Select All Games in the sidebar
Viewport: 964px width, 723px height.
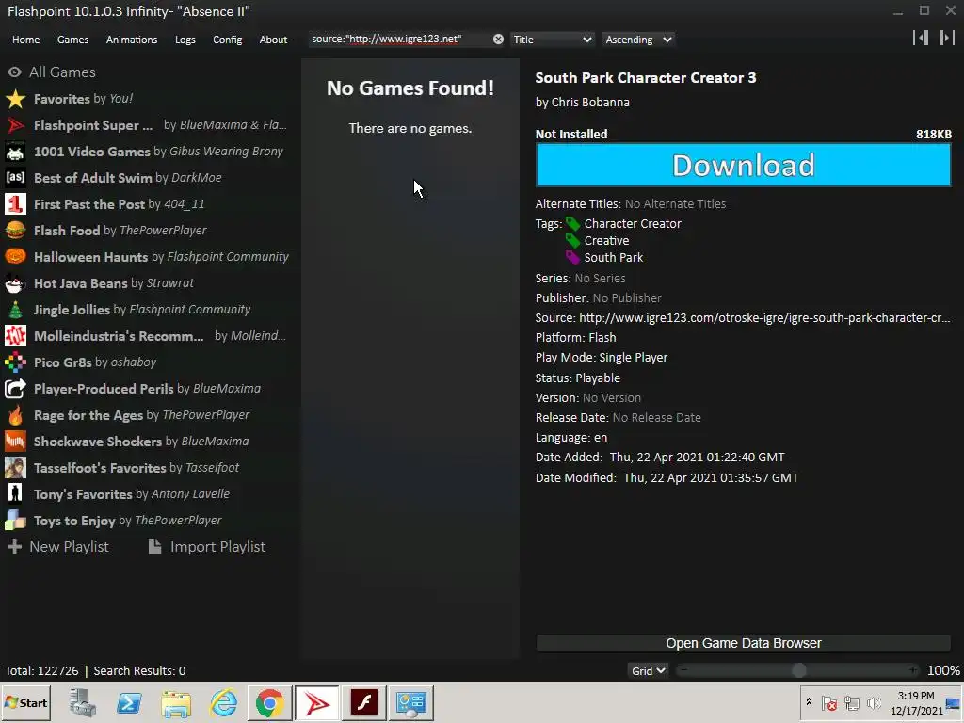(x=52, y=72)
